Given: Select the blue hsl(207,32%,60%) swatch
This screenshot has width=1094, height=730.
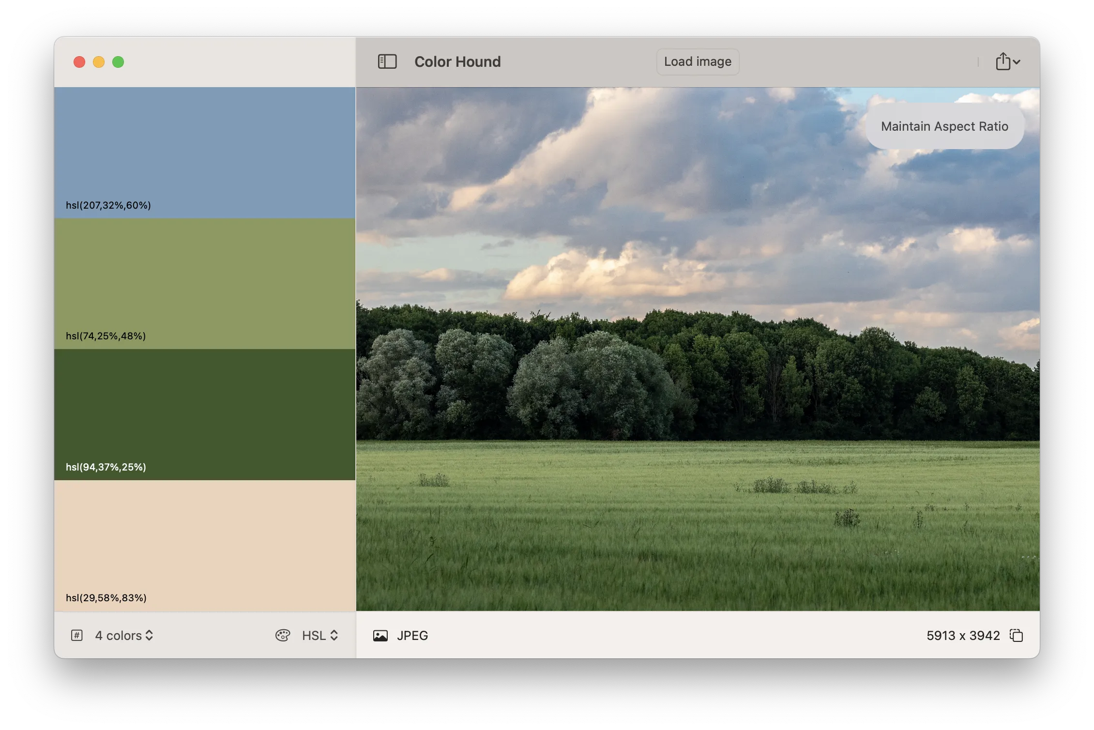Looking at the screenshot, I should pyautogui.click(x=205, y=152).
